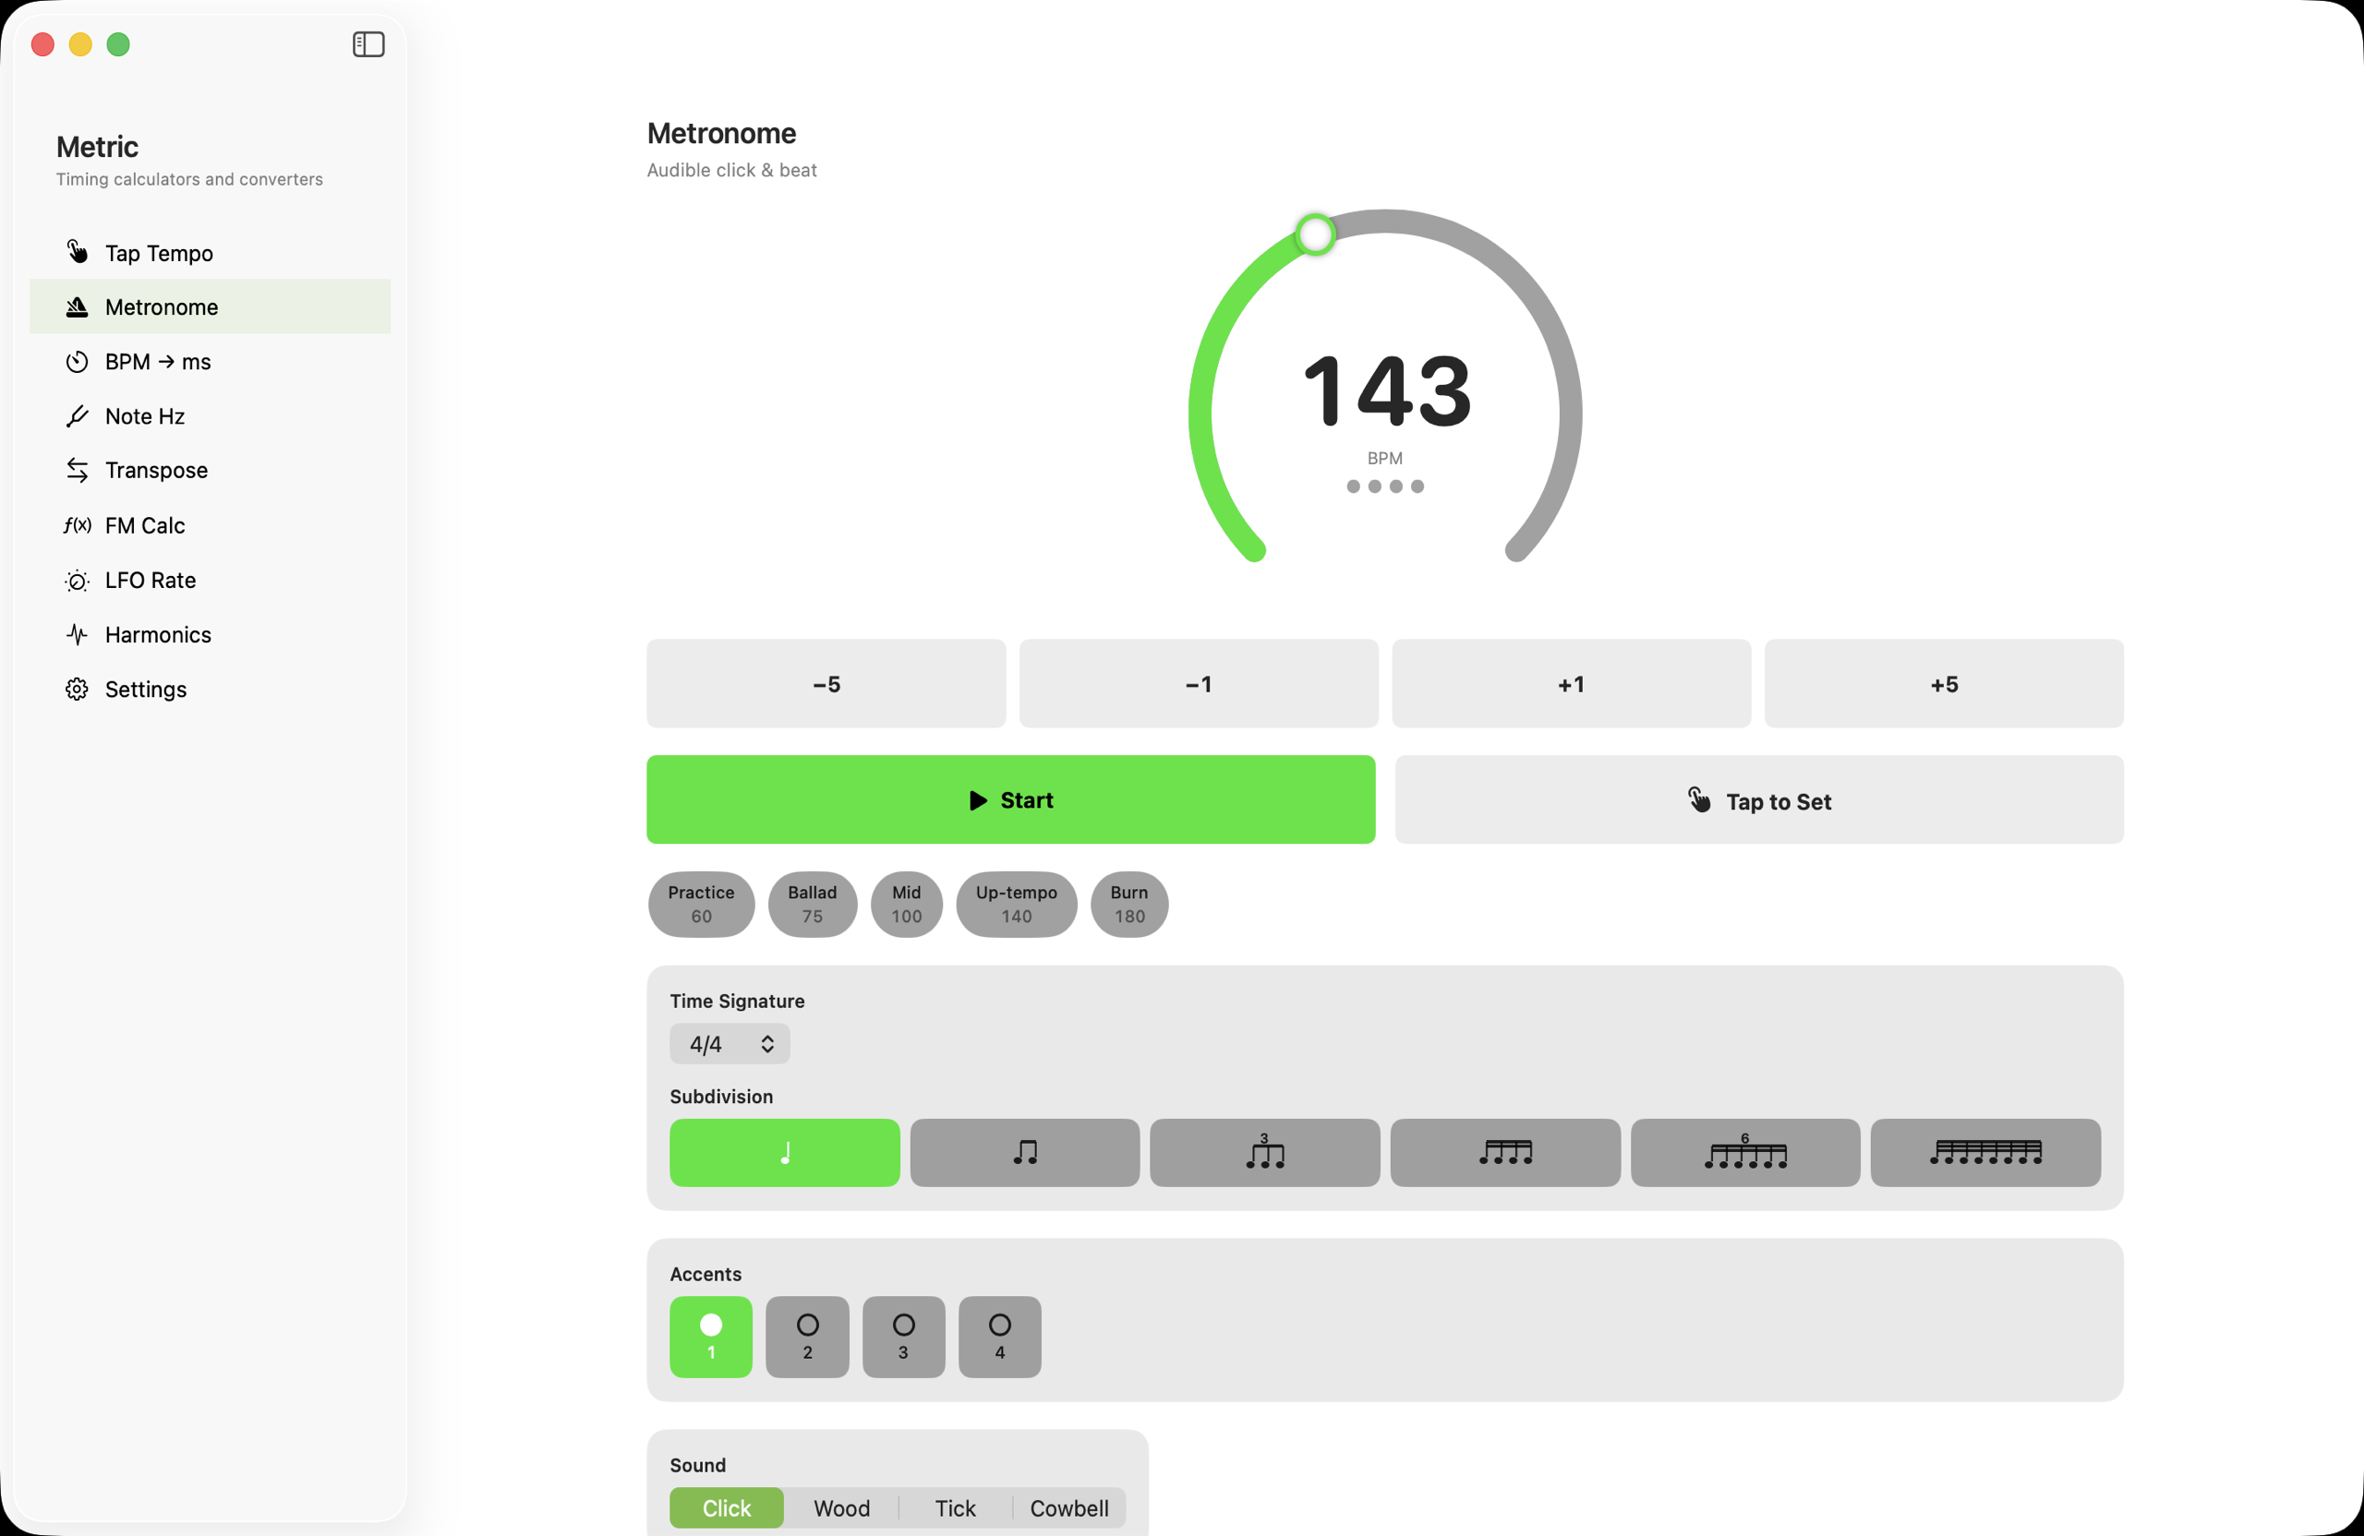The height and width of the screenshot is (1536, 2364).
Task: Increase tempo by 5 BPM
Action: point(1944,684)
